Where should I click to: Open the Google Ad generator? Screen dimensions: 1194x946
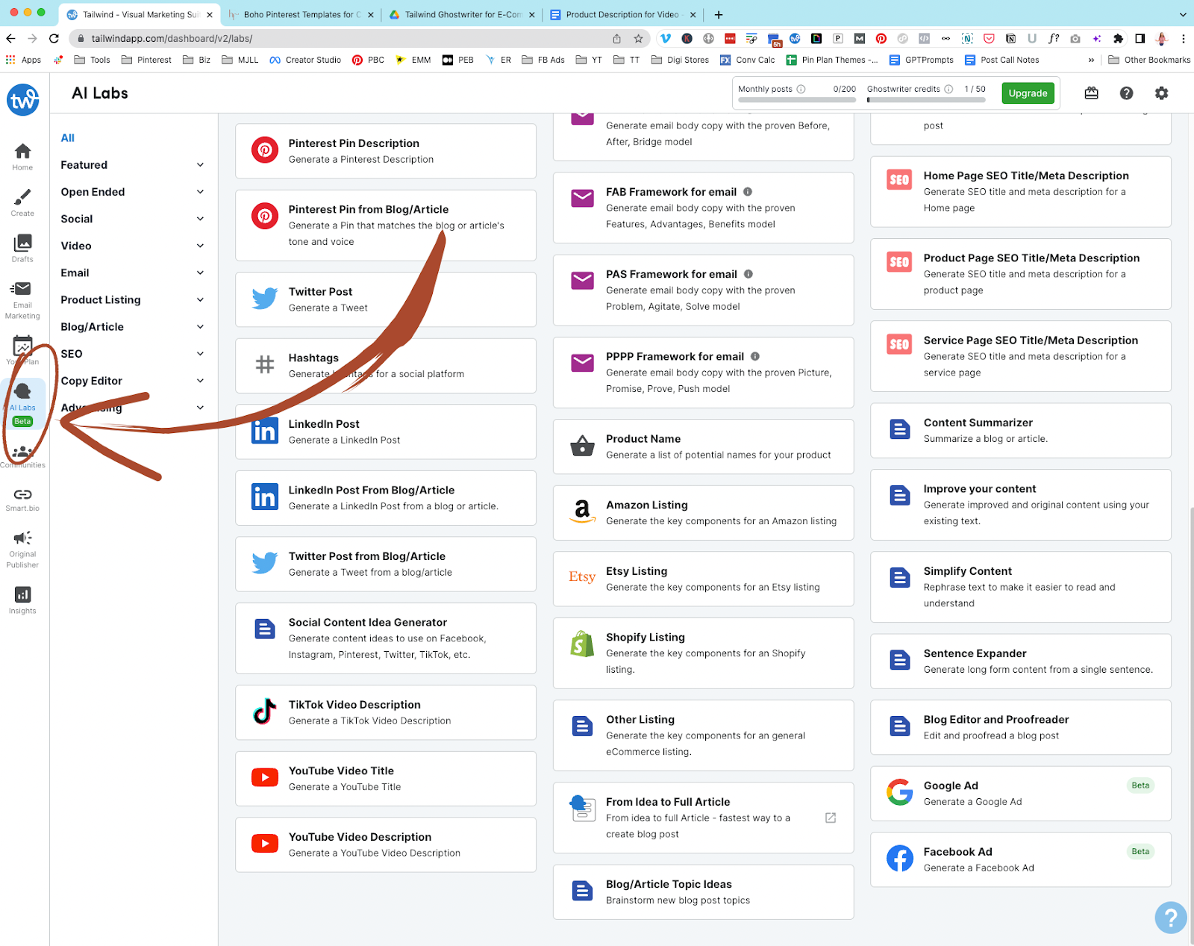1021,793
